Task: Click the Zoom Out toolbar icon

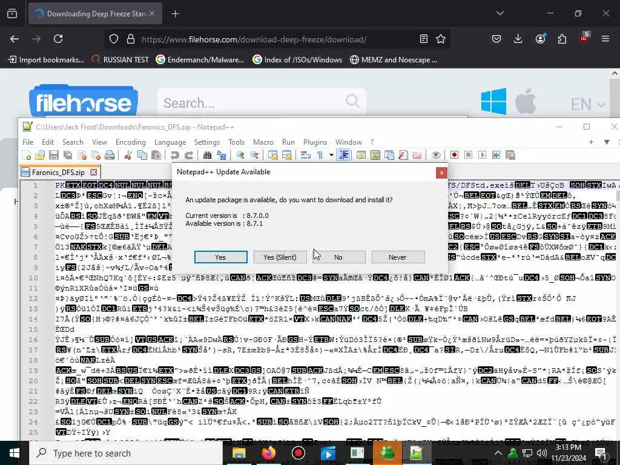Action: click(x=254, y=155)
